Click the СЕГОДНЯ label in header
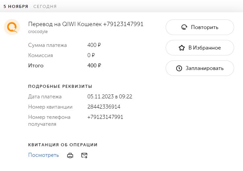 click(45, 7)
